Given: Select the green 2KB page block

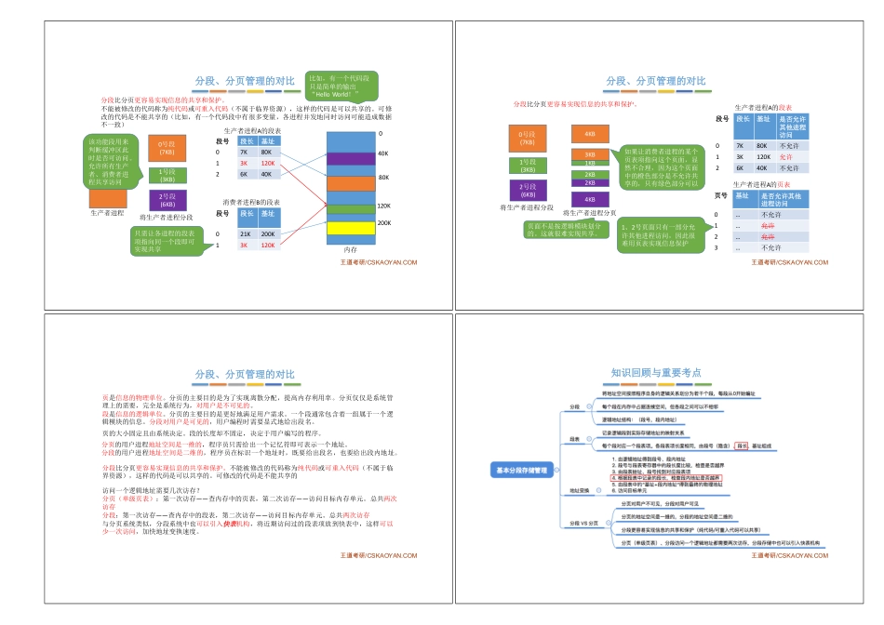Looking at the screenshot, I should tap(590, 174).
